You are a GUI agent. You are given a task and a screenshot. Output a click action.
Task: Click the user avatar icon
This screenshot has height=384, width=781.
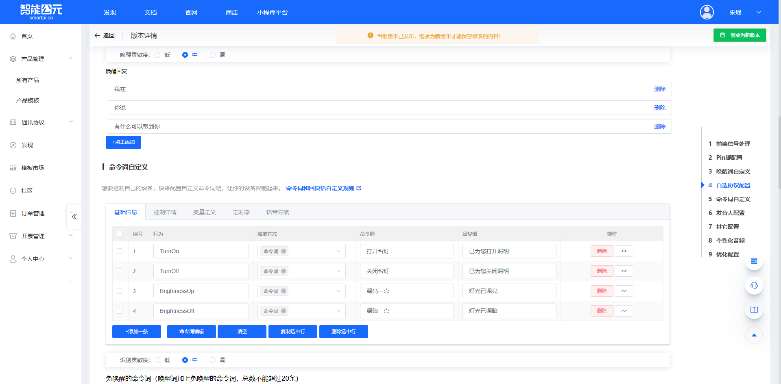pyautogui.click(x=707, y=12)
